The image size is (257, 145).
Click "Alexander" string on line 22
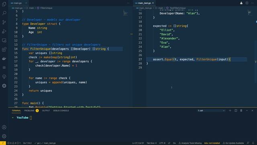[x=169, y=39]
